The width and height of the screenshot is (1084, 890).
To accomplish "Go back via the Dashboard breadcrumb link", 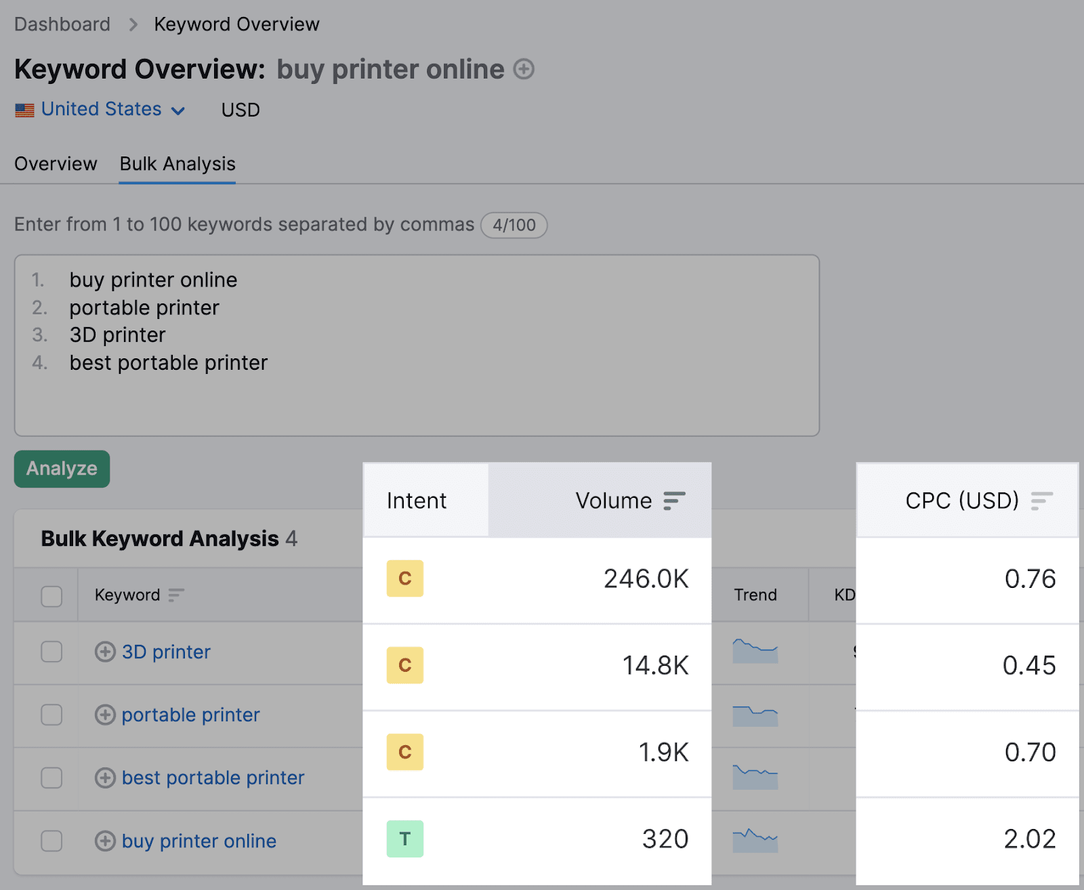I will click(x=62, y=24).
